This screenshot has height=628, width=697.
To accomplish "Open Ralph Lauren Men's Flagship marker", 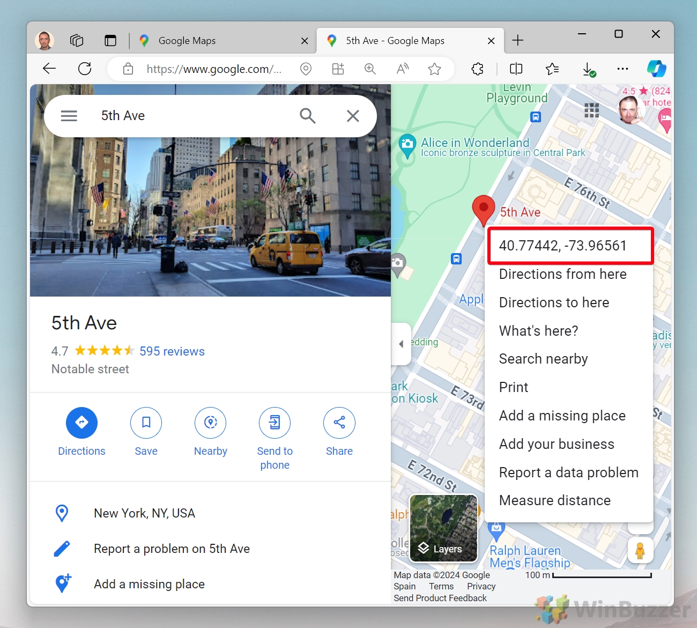I will [x=496, y=531].
